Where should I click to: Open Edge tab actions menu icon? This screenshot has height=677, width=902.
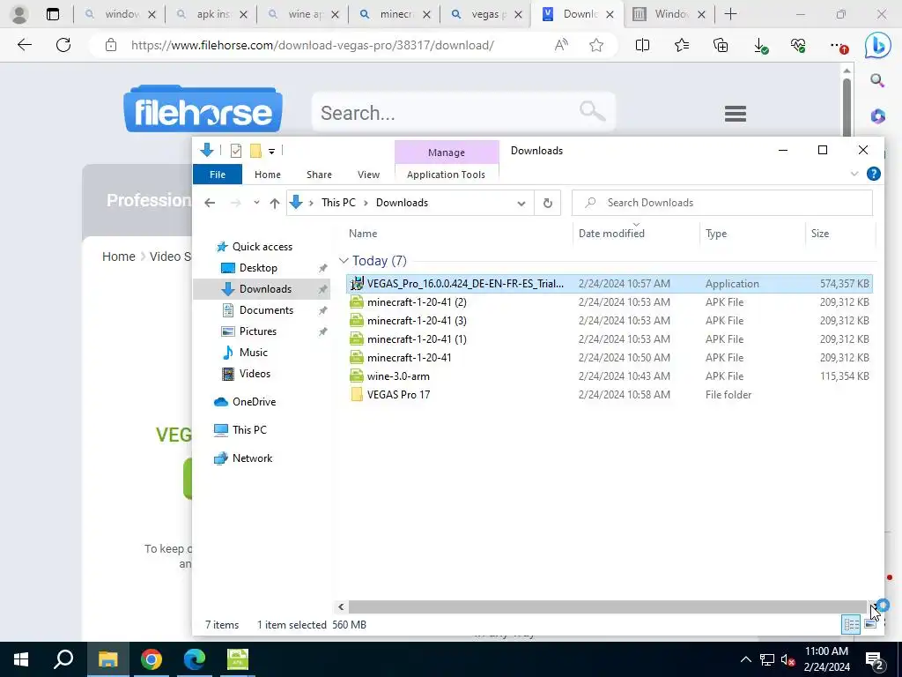[x=53, y=14]
